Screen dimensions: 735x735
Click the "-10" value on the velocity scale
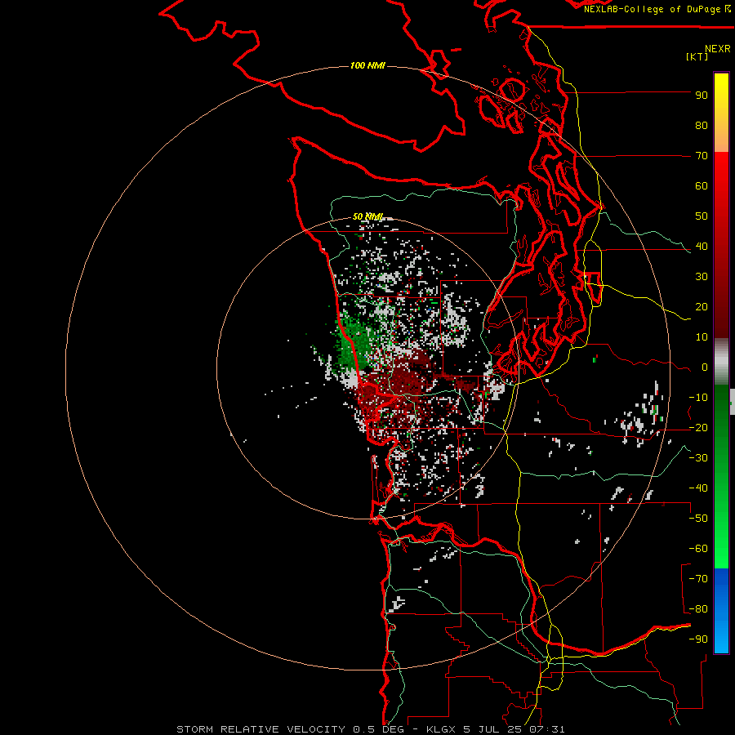click(x=698, y=398)
